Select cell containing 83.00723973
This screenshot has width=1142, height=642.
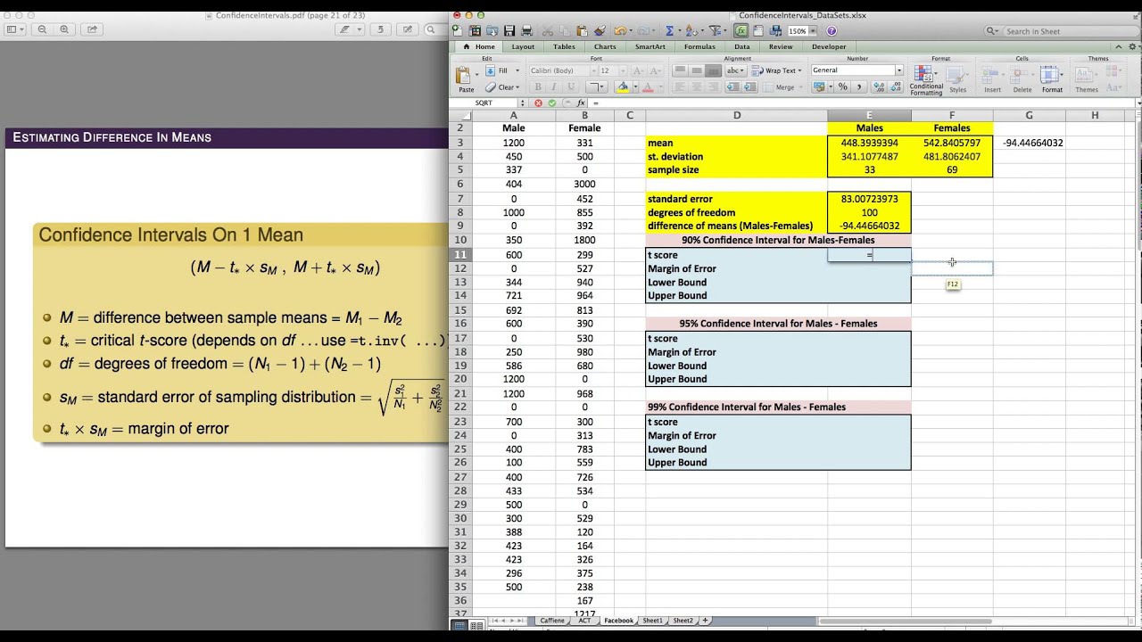click(869, 199)
